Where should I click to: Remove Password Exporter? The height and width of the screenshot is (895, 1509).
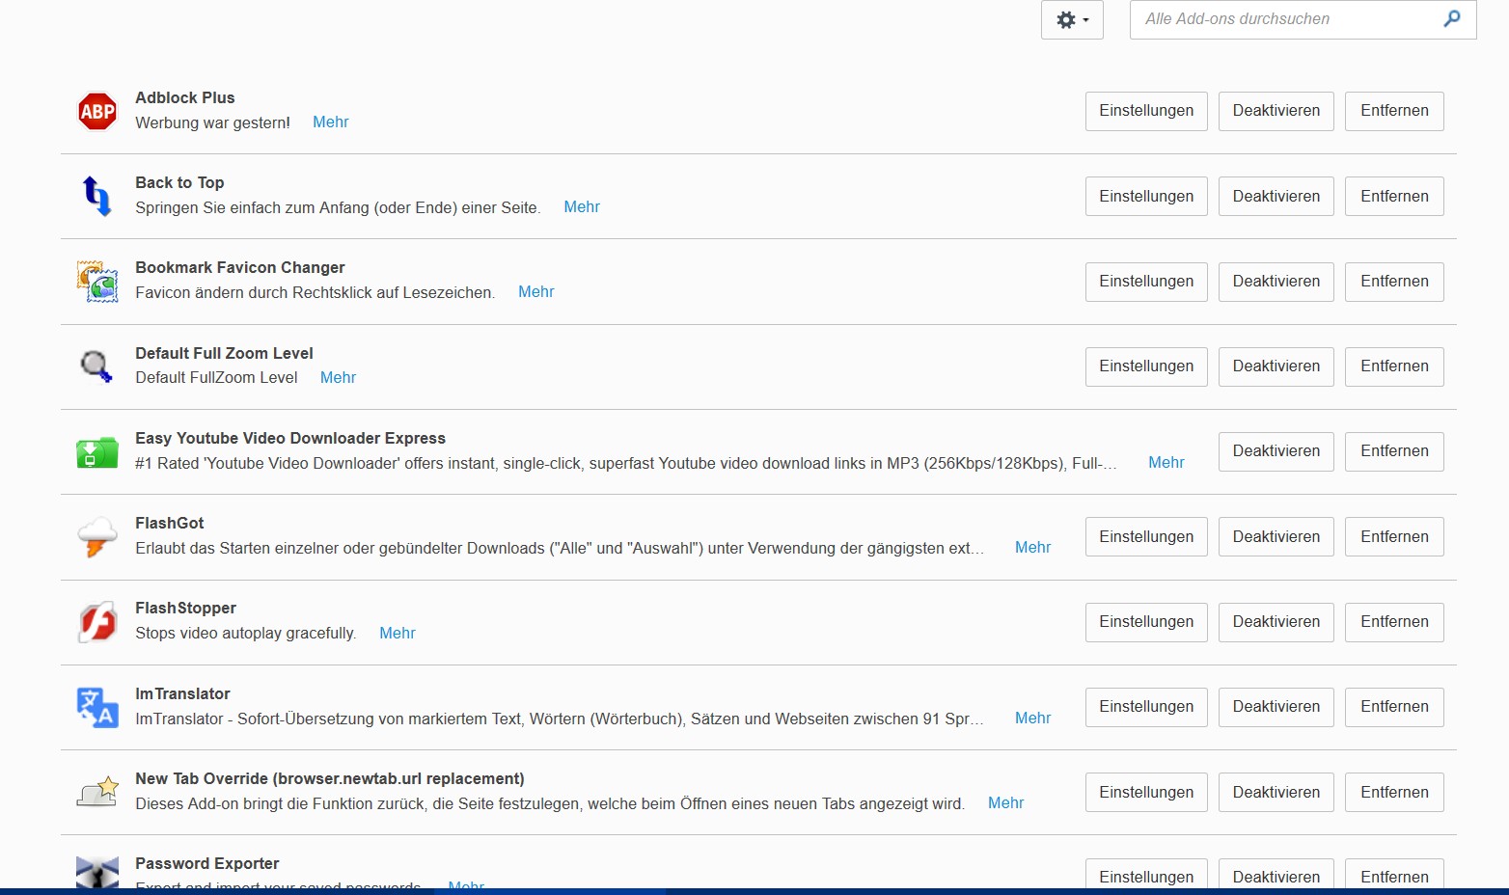pyautogui.click(x=1394, y=874)
